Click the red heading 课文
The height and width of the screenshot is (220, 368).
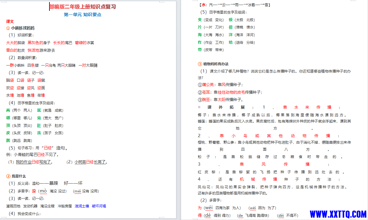10,21
